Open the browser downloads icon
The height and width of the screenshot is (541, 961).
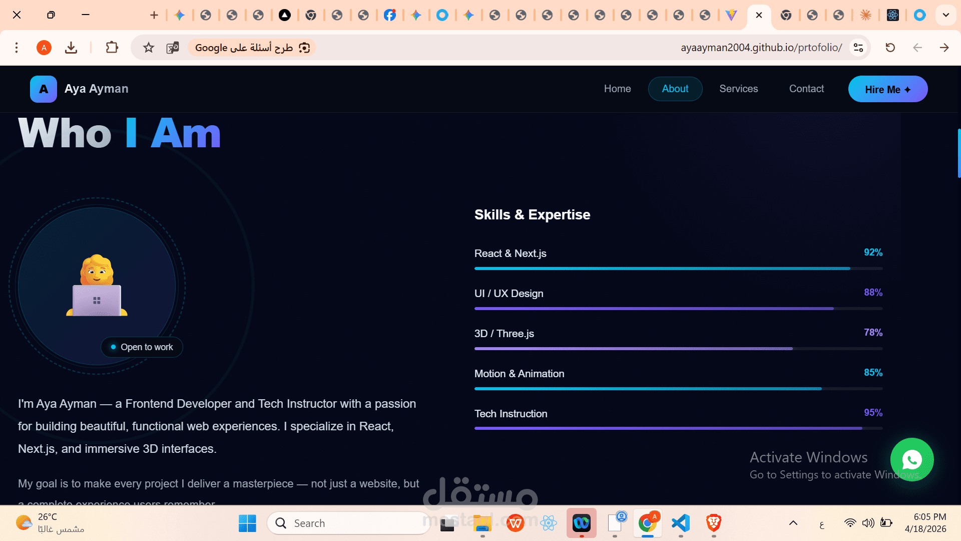[x=71, y=48]
